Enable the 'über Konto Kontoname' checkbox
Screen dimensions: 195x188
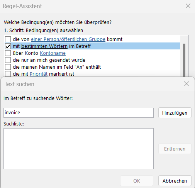[x=8, y=53]
